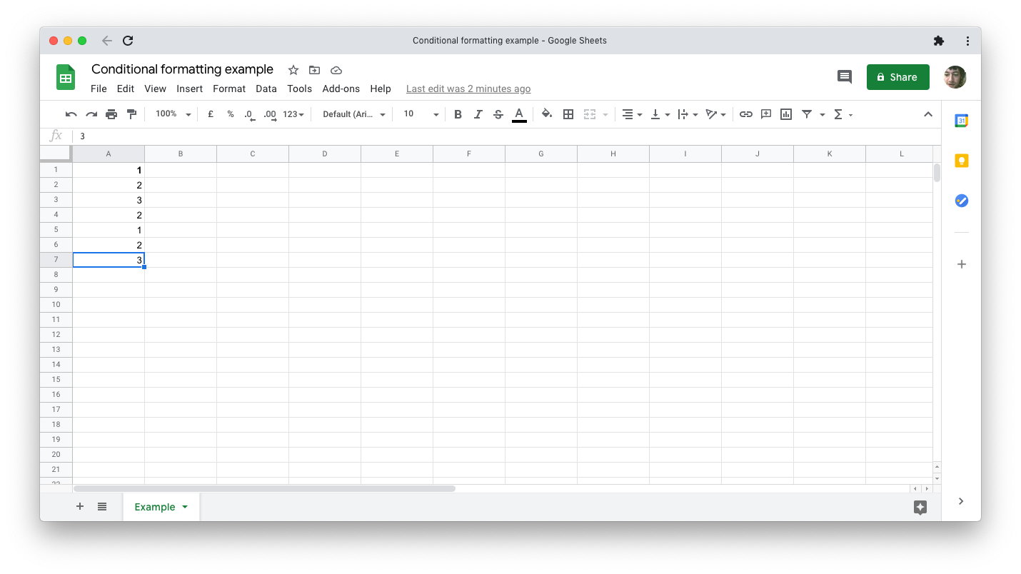1021x574 pixels.
Task: Click the Create a filter icon
Action: [807, 114]
